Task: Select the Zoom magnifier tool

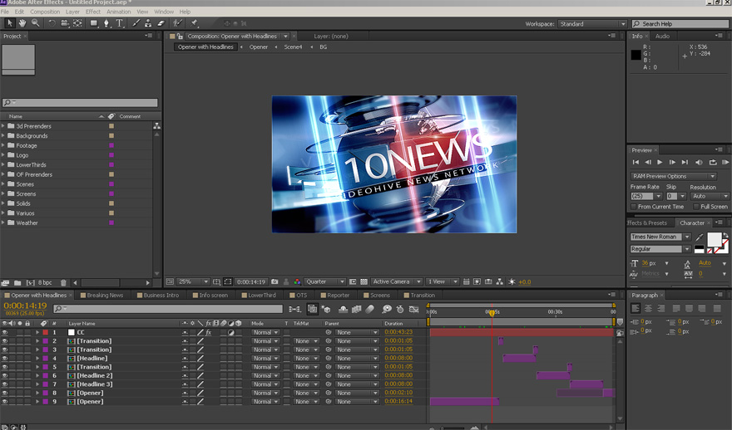Action: pyautogui.click(x=35, y=22)
